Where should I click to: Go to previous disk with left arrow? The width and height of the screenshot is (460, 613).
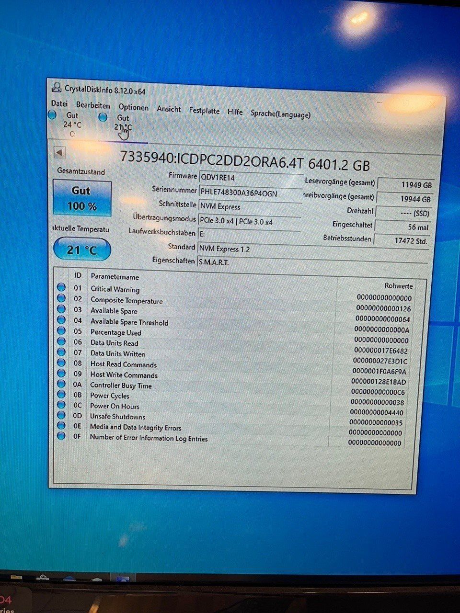59,152
